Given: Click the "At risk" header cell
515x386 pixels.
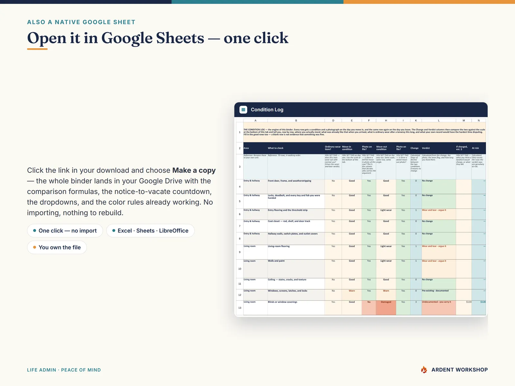Looking at the screenshot, I should click(x=479, y=148).
